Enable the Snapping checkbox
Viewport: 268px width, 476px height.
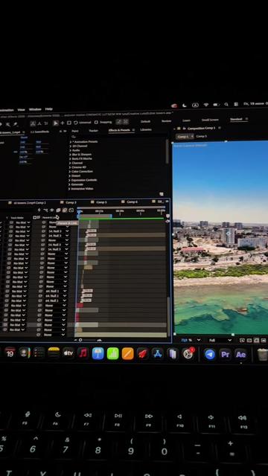(96, 122)
